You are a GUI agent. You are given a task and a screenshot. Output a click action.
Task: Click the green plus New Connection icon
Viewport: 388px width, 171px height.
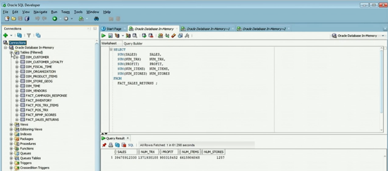(x=5, y=35)
